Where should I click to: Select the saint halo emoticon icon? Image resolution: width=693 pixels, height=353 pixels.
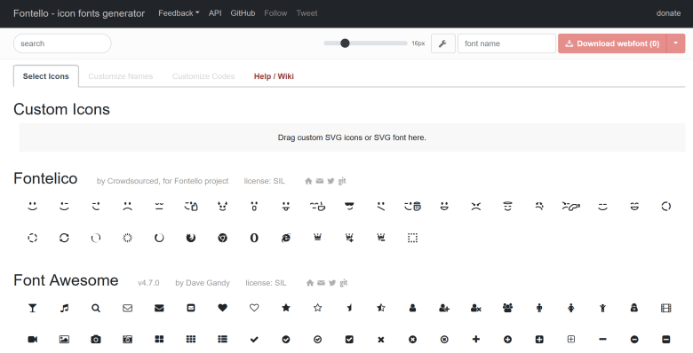point(508,206)
